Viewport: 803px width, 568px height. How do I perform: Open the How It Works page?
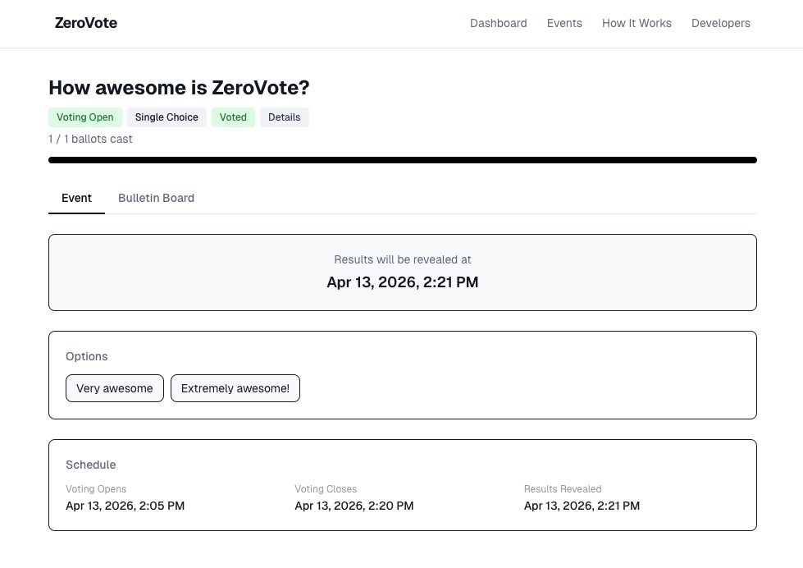pos(636,23)
